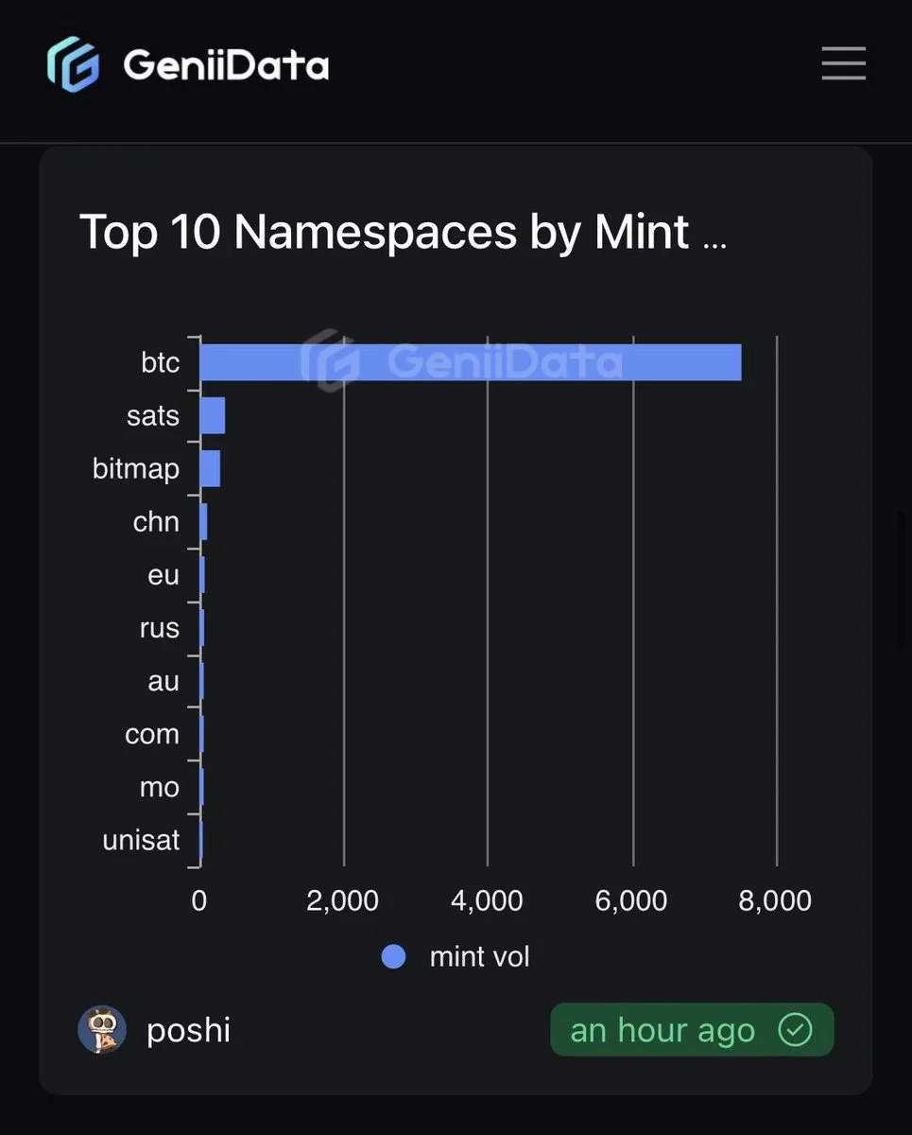The height and width of the screenshot is (1135, 912).
Task: Open poshi's avatar image
Action: pyautogui.click(x=102, y=1030)
